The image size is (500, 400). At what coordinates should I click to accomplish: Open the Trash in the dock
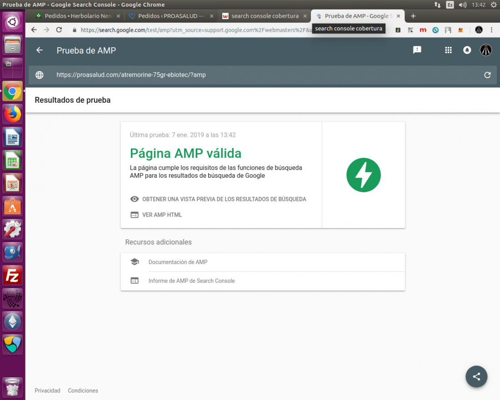pos(12,387)
